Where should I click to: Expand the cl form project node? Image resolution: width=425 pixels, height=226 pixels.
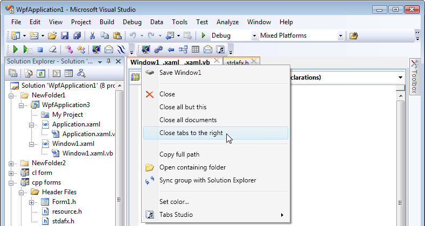[11, 173]
